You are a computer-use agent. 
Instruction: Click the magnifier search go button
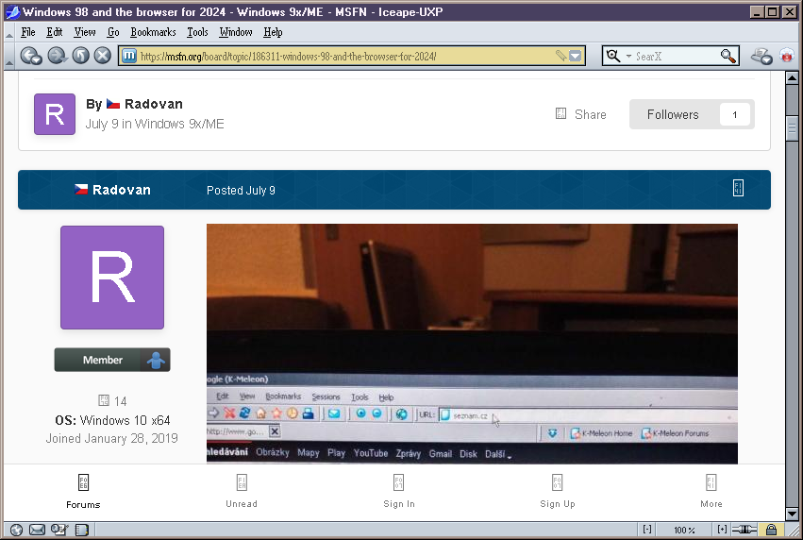(728, 56)
